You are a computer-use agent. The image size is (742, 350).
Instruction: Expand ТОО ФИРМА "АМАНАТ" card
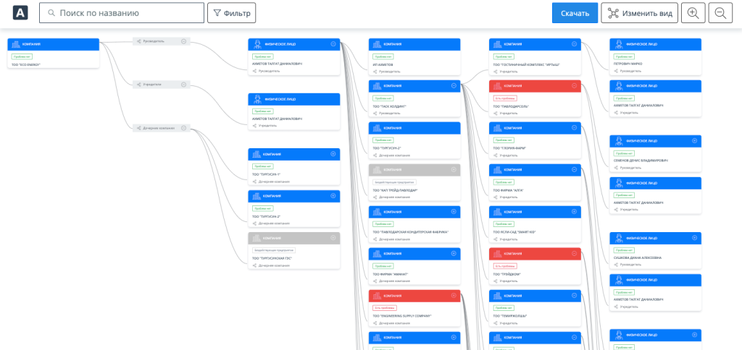pyautogui.click(x=454, y=253)
